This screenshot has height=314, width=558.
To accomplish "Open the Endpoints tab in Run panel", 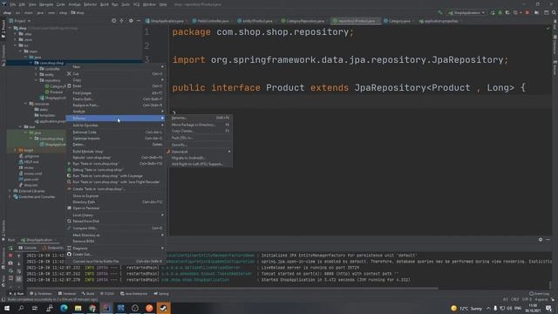I will coord(53,248).
